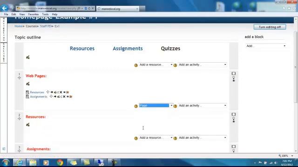Click the browser back arrow button
The image size is (298, 167).
tap(4, 8)
